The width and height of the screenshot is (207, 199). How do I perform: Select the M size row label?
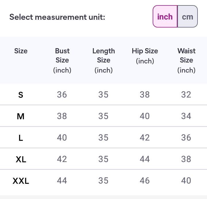click(x=21, y=116)
